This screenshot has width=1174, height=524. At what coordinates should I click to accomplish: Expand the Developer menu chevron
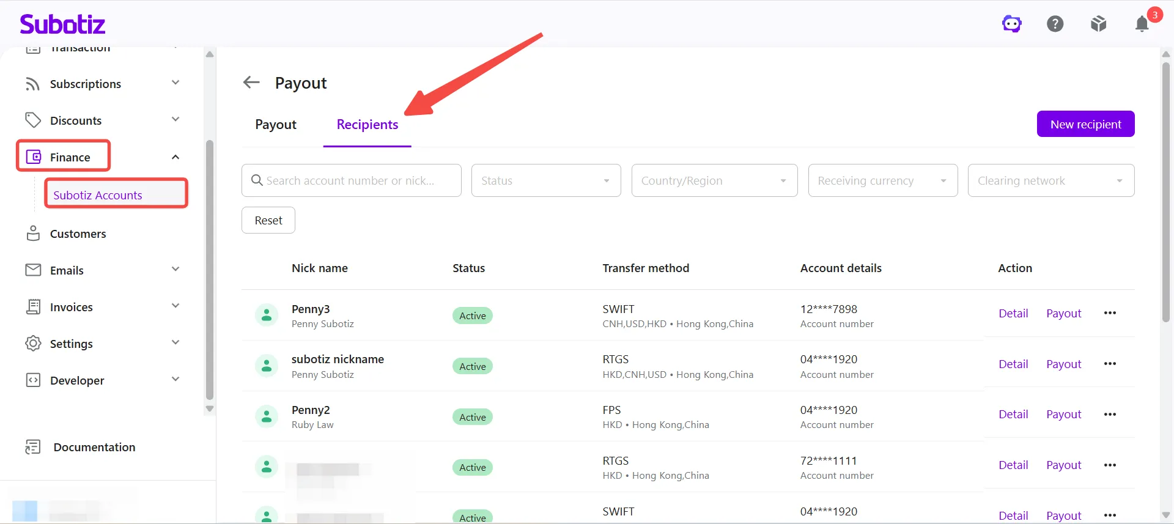(175, 379)
